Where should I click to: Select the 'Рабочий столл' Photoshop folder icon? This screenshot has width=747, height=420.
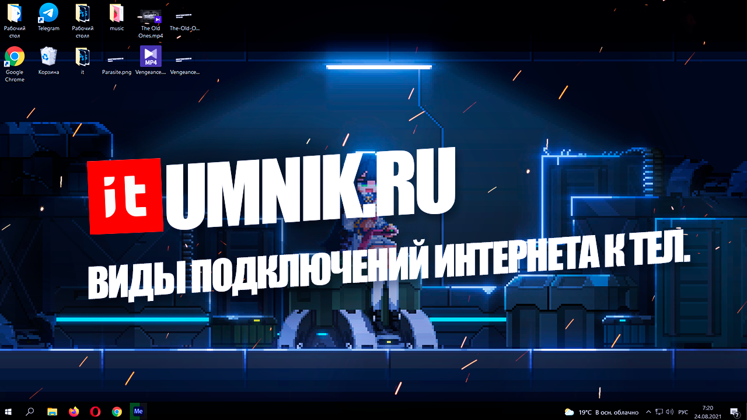tap(82, 20)
